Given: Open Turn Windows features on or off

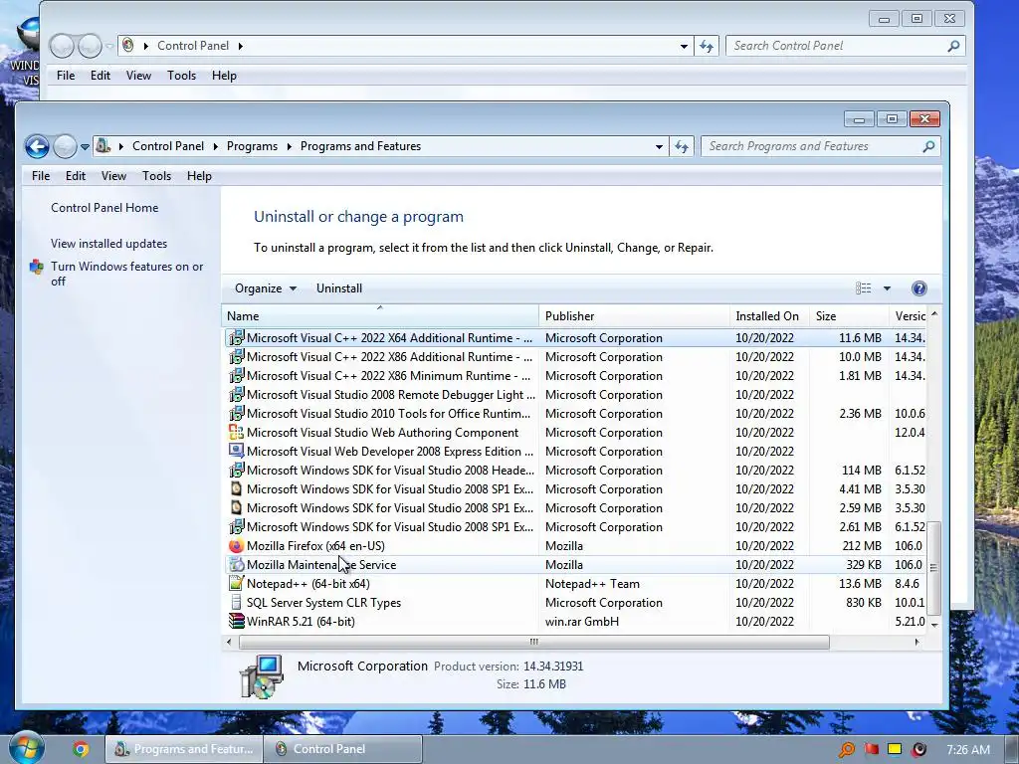Looking at the screenshot, I should [126, 274].
